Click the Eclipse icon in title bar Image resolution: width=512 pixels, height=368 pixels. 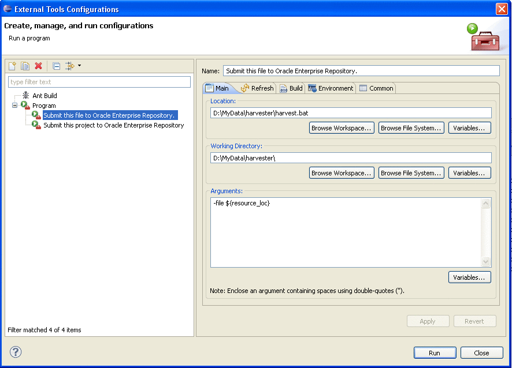pyautogui.click(x=8, y=9)
